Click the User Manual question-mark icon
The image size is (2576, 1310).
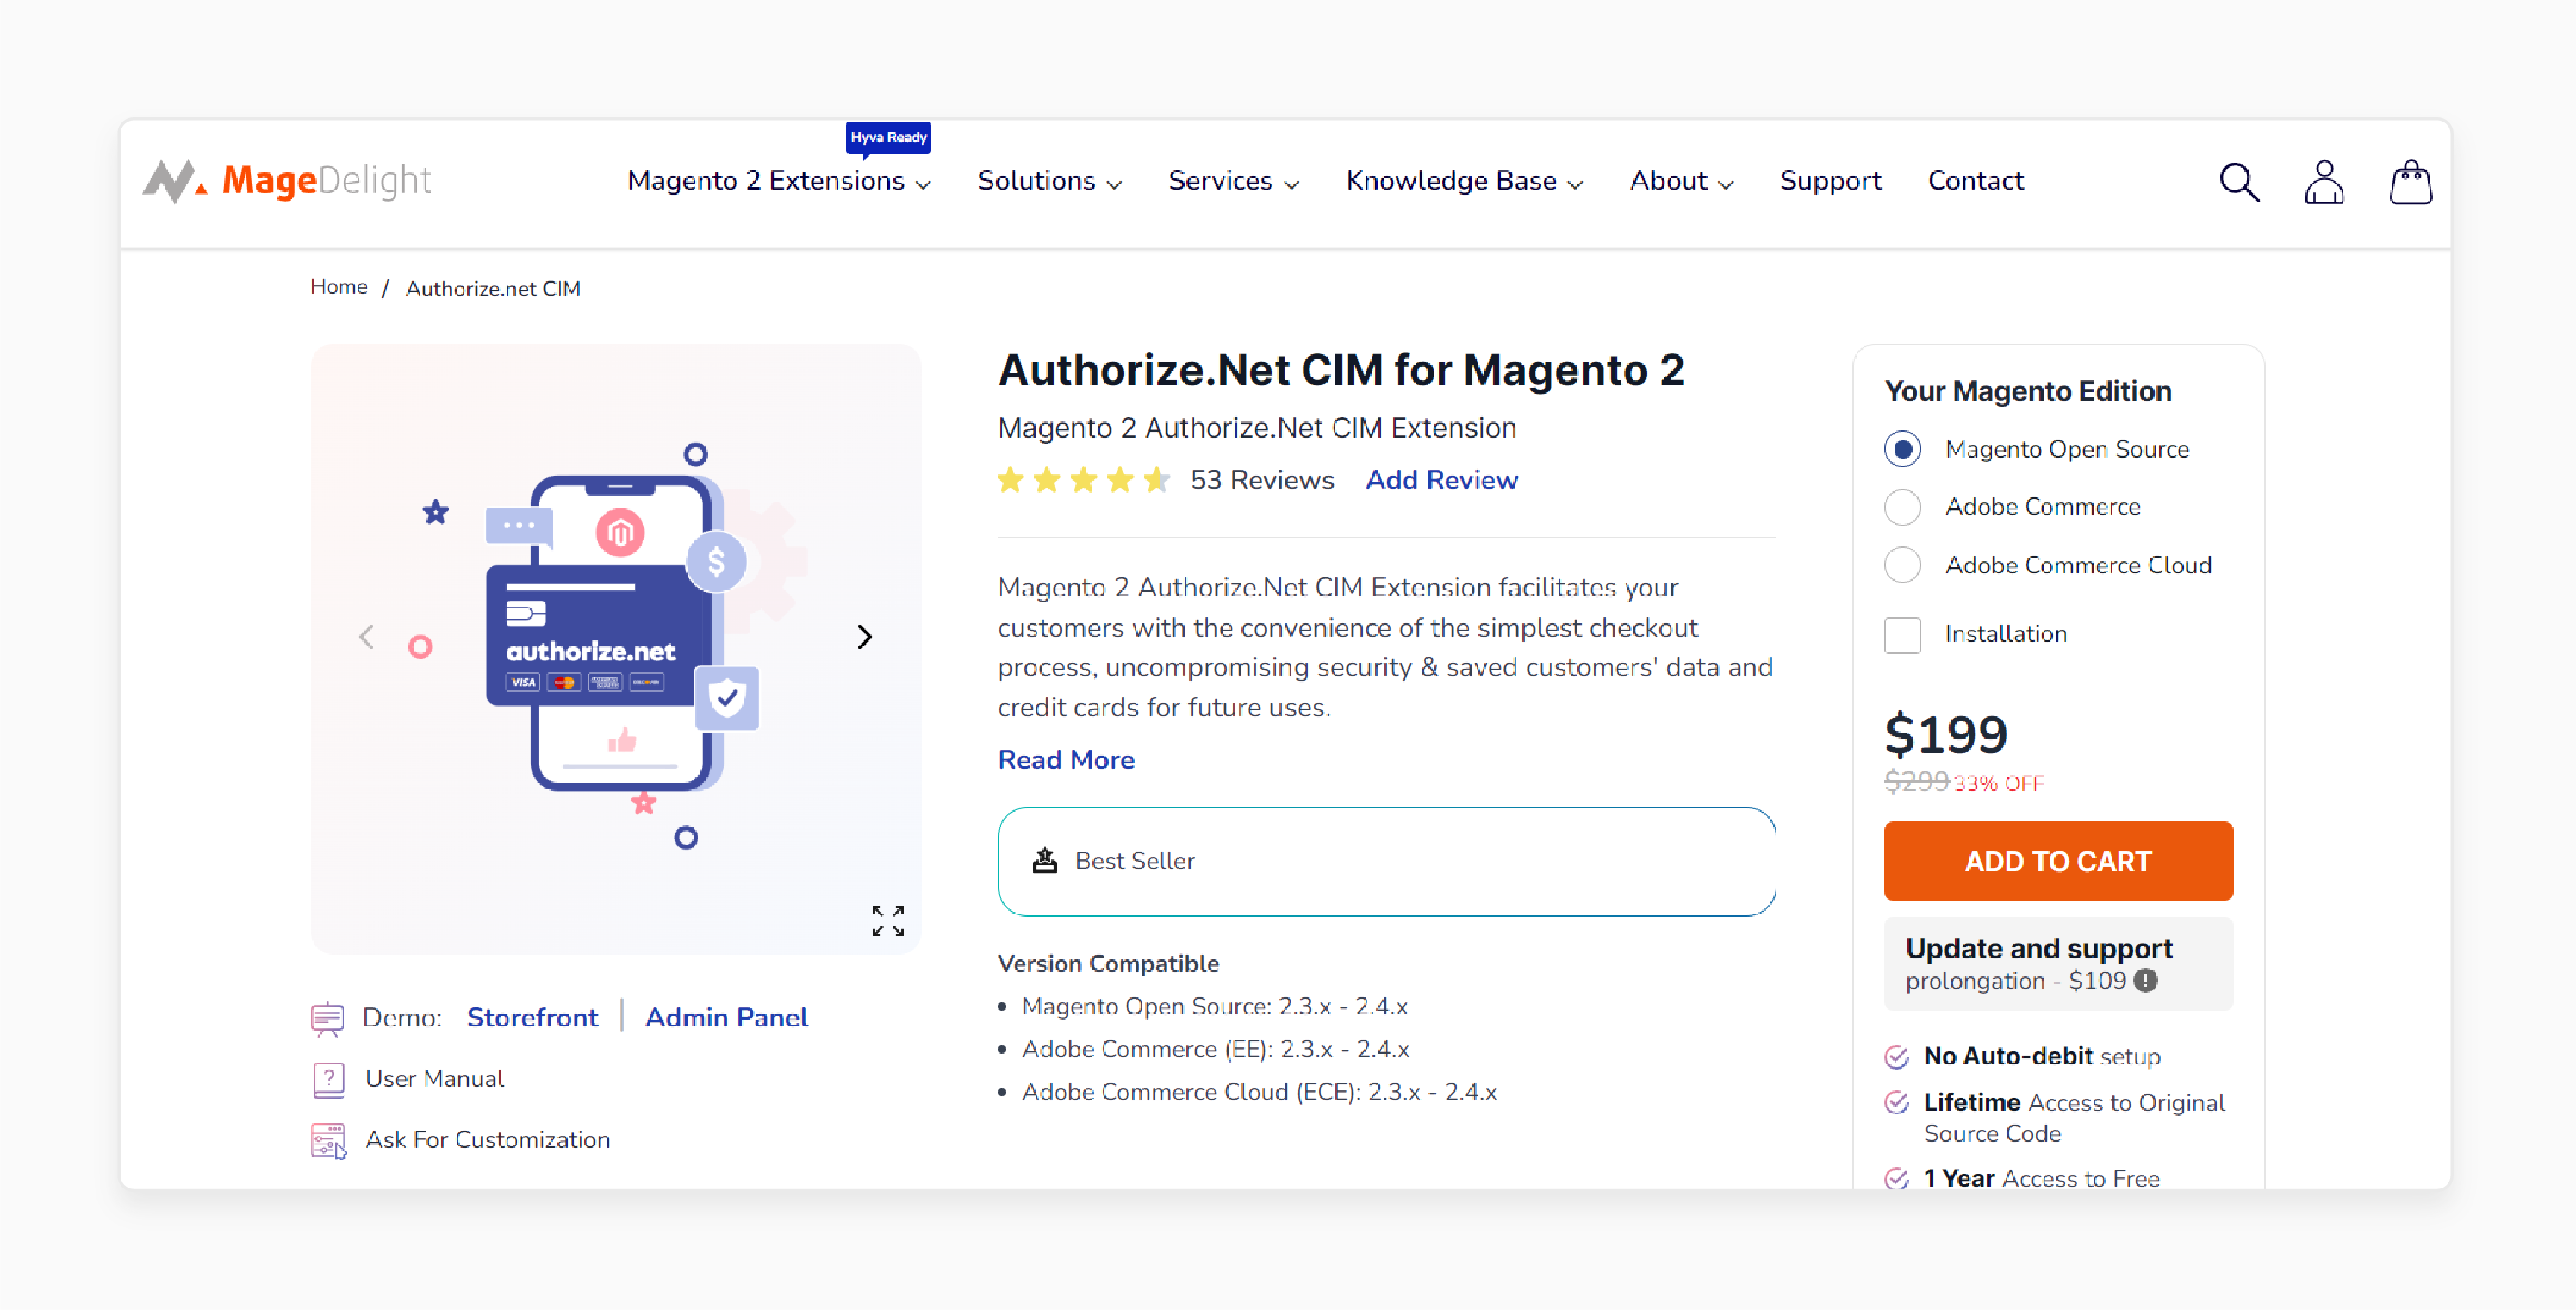[x=329, y=1080]
